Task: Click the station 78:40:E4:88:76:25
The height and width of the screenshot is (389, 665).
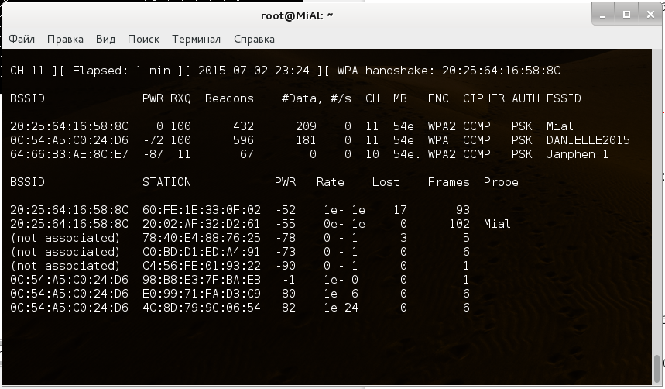Action: click(201, 238)
